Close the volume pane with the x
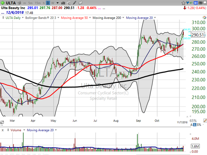Image resolution: width=207 pixels, height=155 pixels. 3,130
